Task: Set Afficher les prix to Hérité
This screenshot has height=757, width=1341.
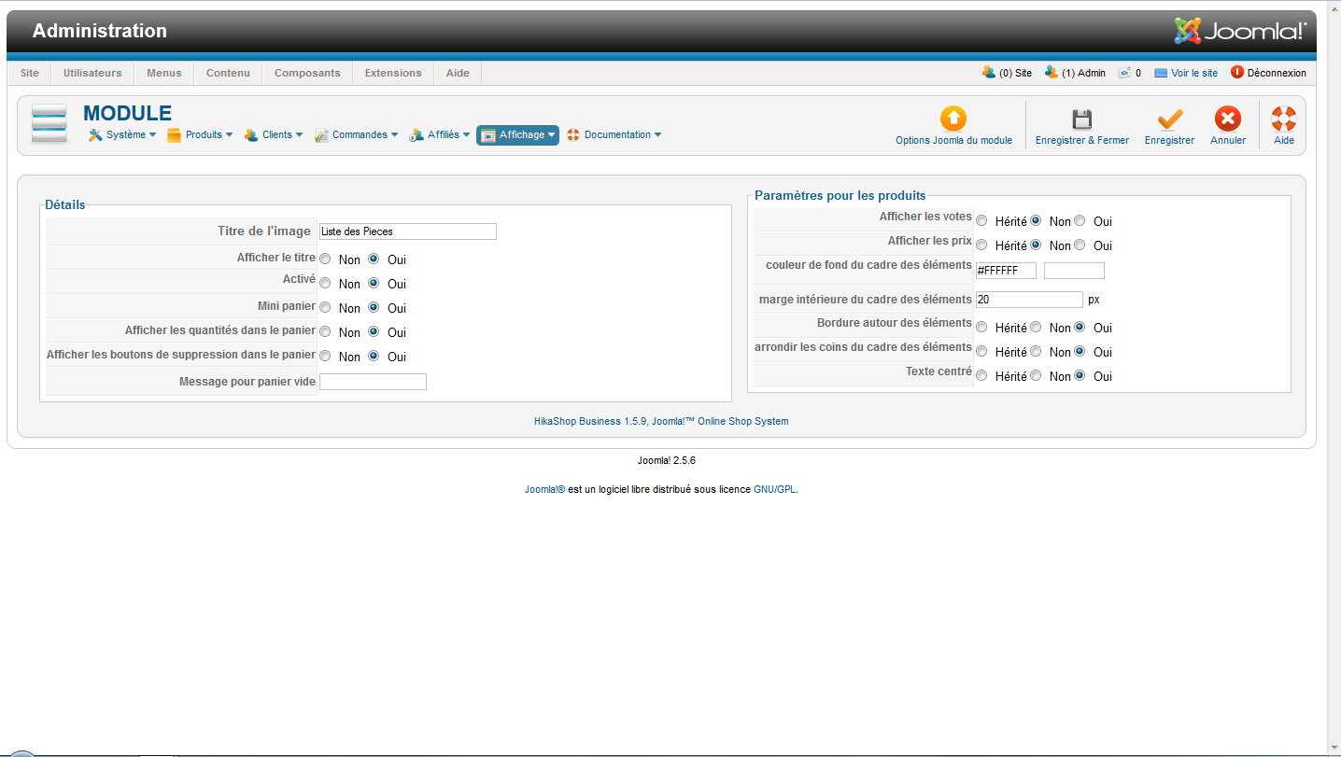Action: click(981, 245)
